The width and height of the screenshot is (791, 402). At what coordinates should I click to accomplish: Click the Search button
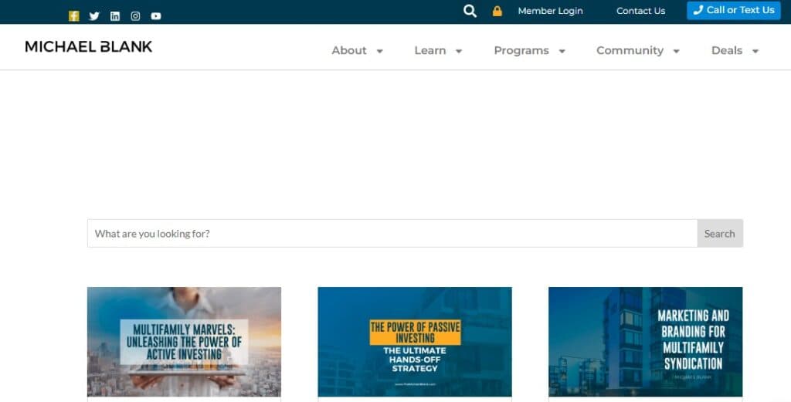[720, 233]
